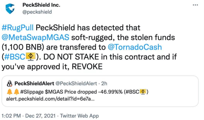This screenshot has height=120, width=204.
Task: Open the #RugPull hashtag
Action: point(18,28)
